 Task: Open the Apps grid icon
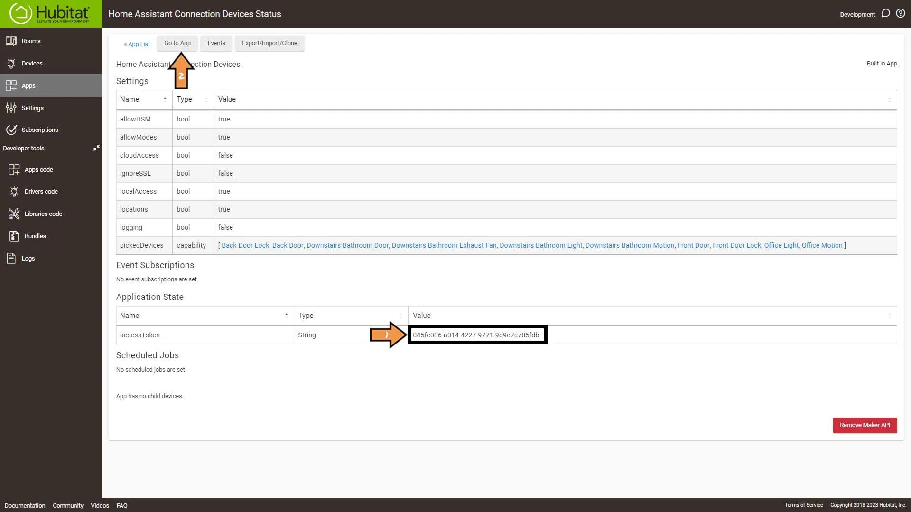pyautogui.click(x=11, y=85)
